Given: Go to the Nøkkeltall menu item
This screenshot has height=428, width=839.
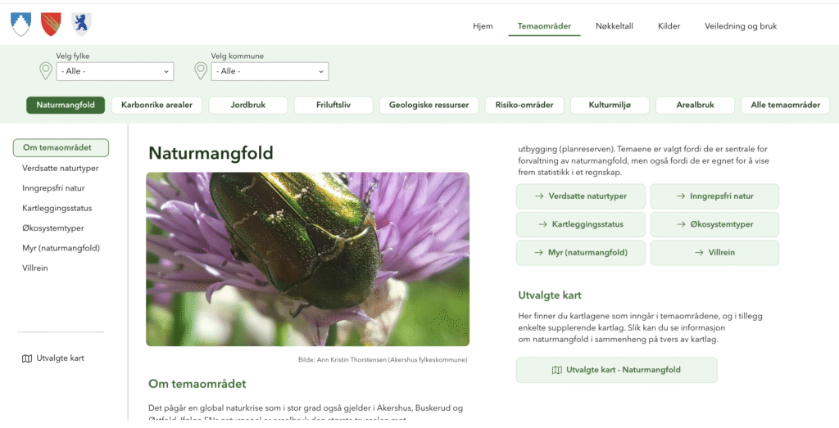Looking at the screenshot, I should [613, 26].
